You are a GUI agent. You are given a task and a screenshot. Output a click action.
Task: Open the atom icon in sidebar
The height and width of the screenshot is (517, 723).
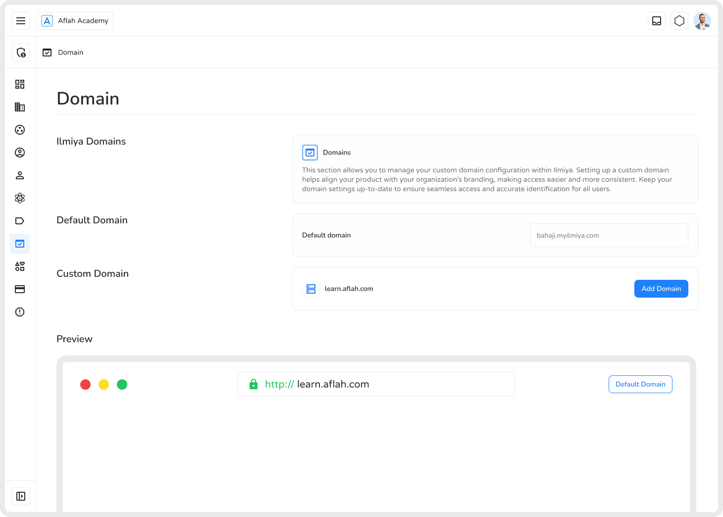20,198
